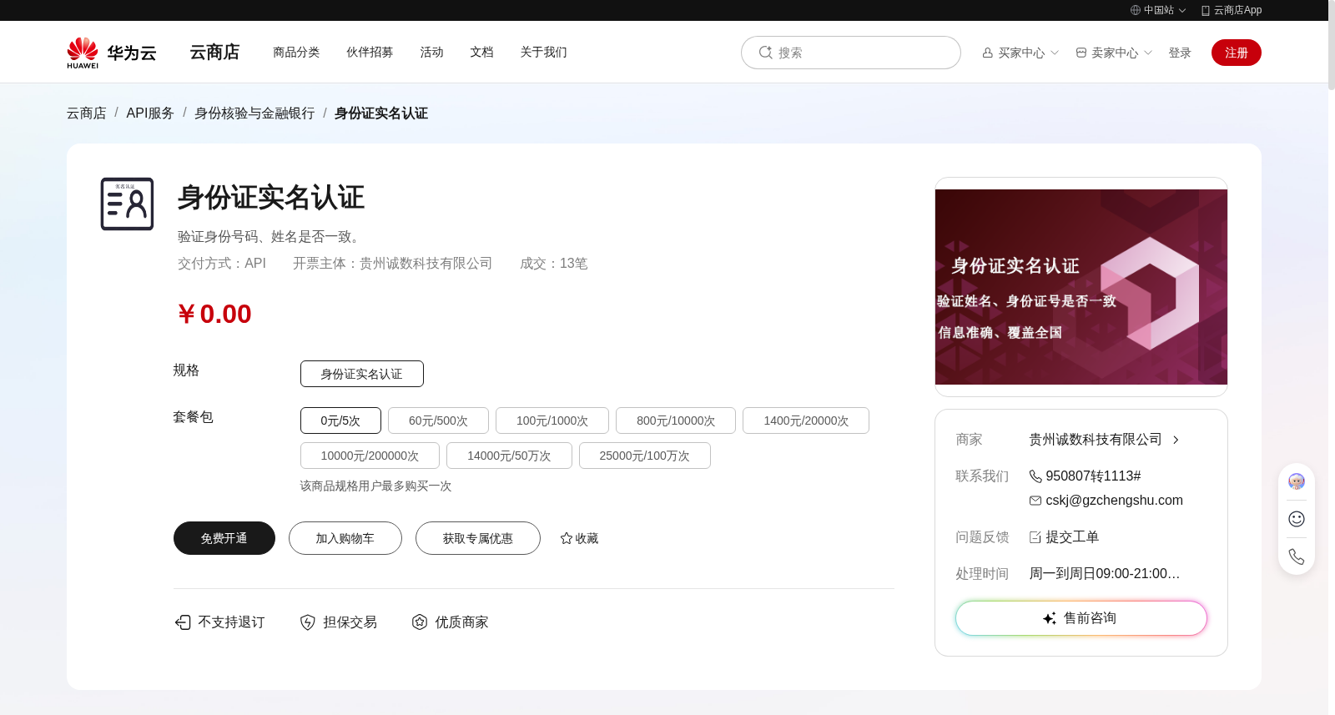
Task: Open the merchant details chevron
Action: tap(1176, 440)
